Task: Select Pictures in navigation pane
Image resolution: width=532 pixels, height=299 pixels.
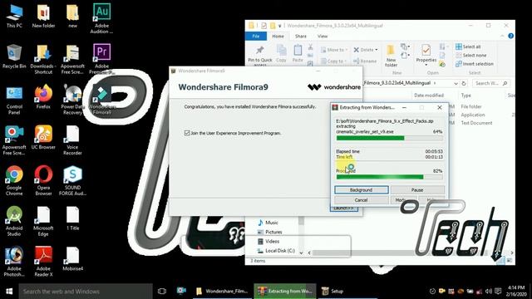Action: (x=270, y=232)
